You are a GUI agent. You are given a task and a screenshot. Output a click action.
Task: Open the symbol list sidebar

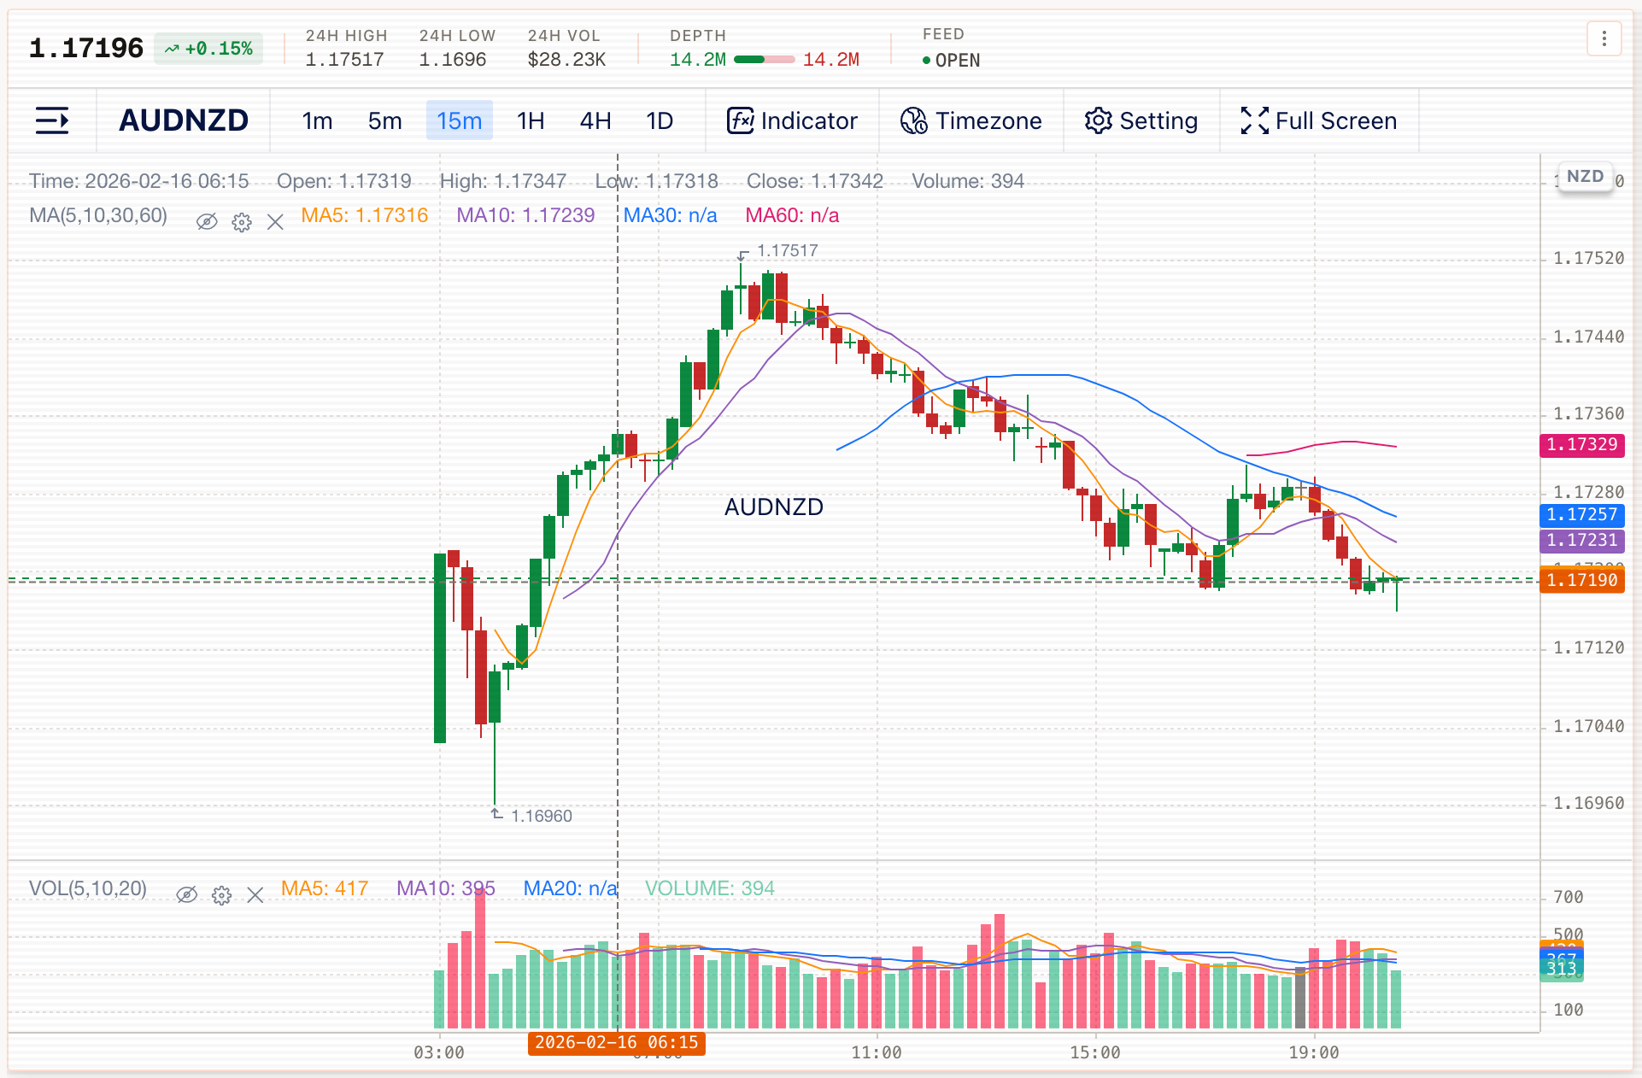pos(51,120)
